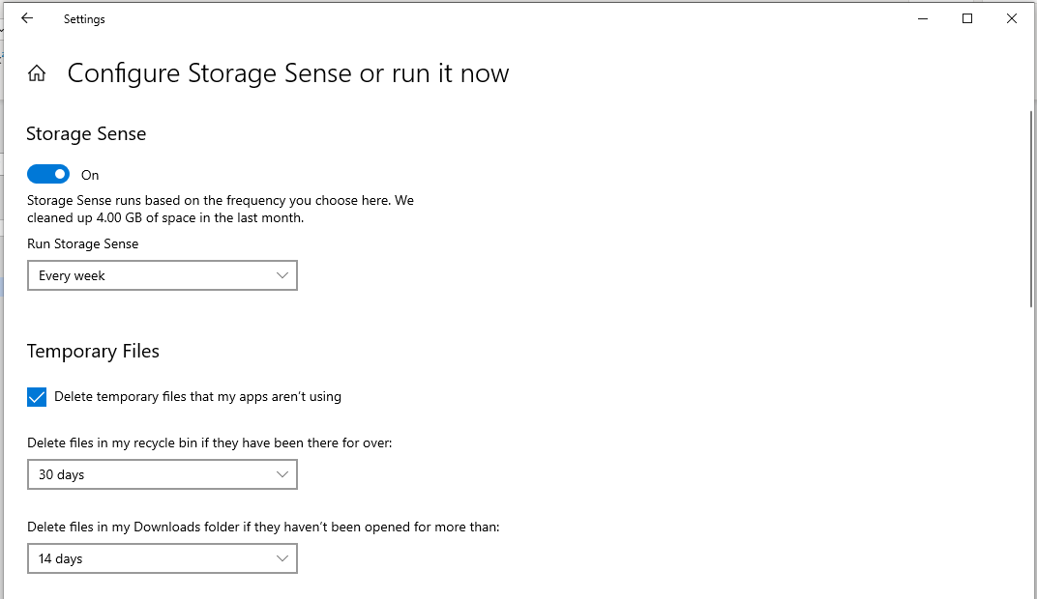Viewport: 1037px width, 599px height.
Task: Open the recycle bin 30 days dropdown
Action: pos(163,474)
